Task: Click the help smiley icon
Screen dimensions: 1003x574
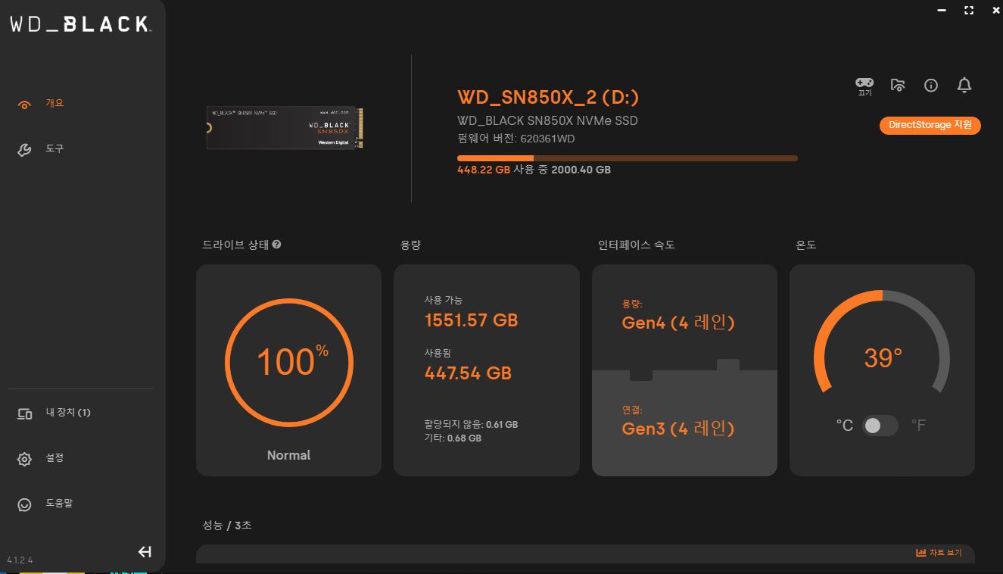Action: [x=24, y=504]
